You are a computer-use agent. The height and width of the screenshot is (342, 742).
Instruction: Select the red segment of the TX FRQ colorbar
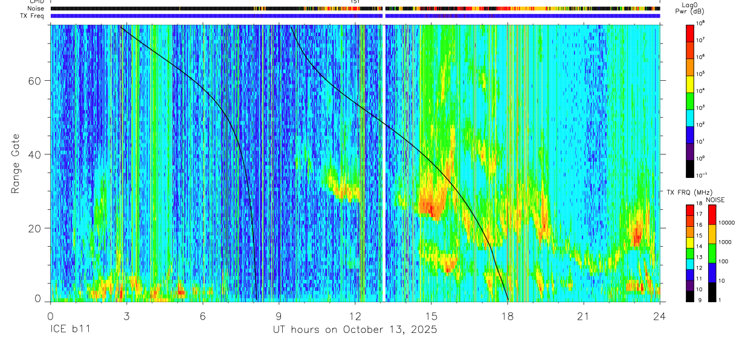[689, 210]
